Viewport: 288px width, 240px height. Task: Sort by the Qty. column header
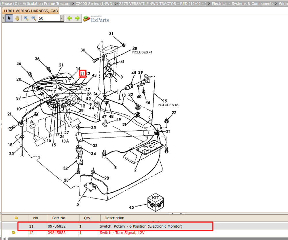87,218
